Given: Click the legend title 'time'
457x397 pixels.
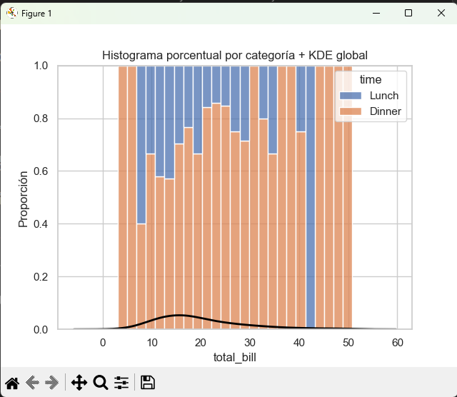Looking at the screenshot, I should tap(371, 79).
